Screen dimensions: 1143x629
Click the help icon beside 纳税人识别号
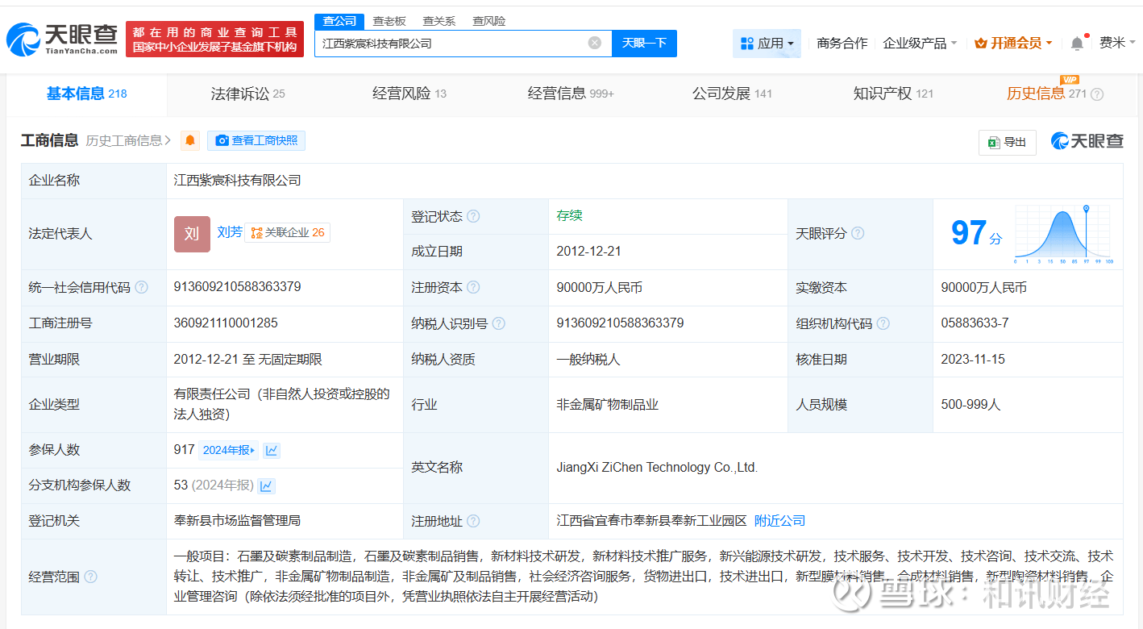tap(499, 323)
